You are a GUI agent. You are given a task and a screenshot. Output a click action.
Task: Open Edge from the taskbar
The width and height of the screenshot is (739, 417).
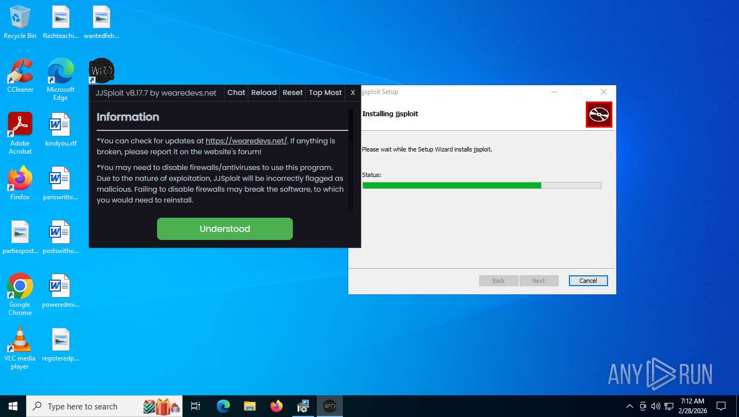click(223, 406)
